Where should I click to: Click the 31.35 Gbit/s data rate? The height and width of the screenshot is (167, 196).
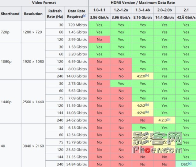click(77, 157)
